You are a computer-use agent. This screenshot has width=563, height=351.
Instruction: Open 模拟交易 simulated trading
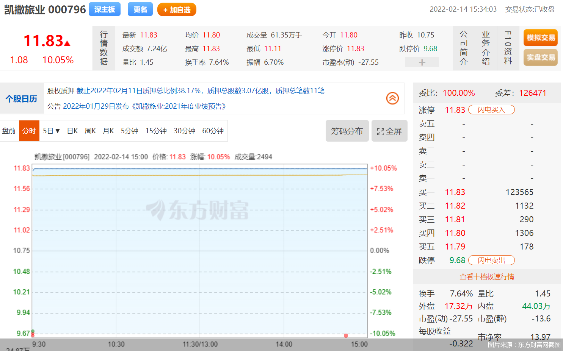coord(541,37)
